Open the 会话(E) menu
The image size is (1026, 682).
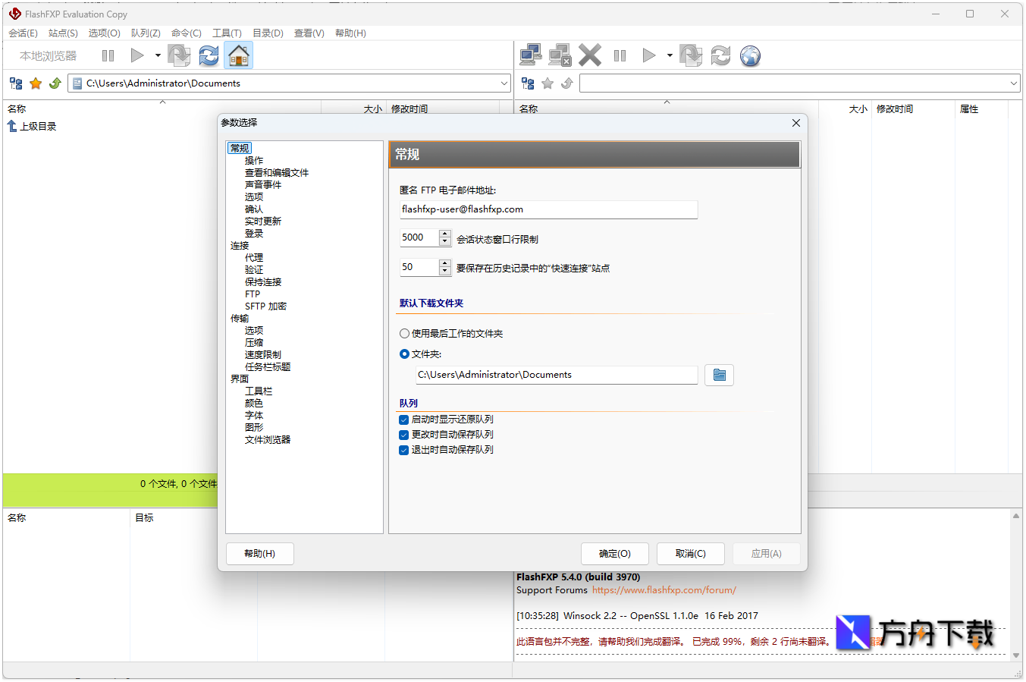(x=23, y=33)
